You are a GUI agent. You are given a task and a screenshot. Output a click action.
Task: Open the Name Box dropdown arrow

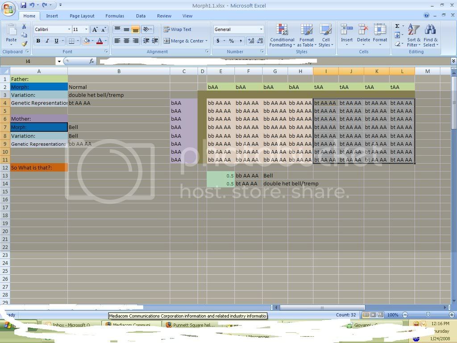[59, 61]
